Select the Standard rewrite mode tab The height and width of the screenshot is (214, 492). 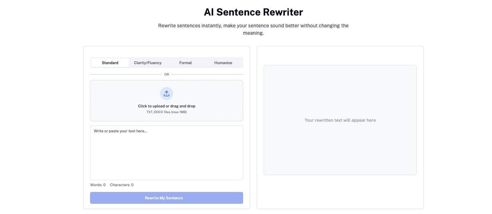click(x=110, y=63)
